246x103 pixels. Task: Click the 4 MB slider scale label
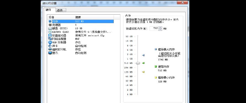[x=130, y=94]
